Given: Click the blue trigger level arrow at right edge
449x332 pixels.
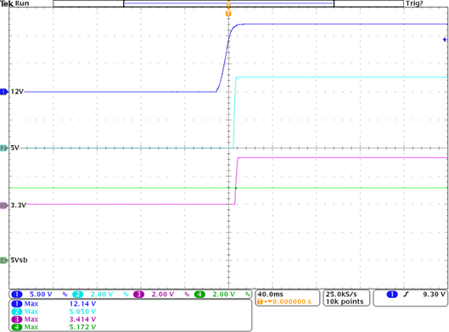Looking at the screenshot, I should (445, 40).
